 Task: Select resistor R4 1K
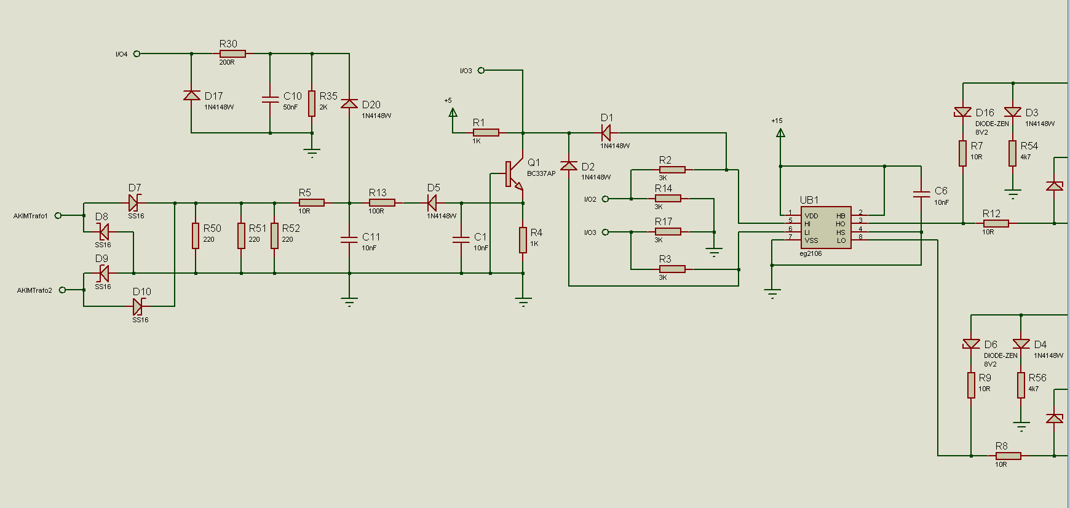[523, 240]
